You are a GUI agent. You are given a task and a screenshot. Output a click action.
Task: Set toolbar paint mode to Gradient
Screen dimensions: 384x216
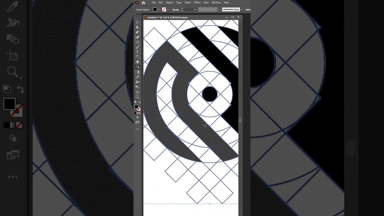[x=137, y=113]
